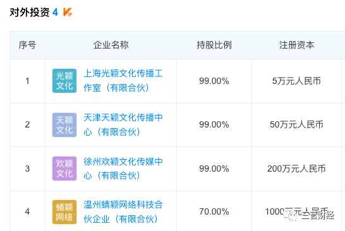Viewport: 345px width, 231px height.
Task: Click the 序号 column header
Action: point(27,45)
